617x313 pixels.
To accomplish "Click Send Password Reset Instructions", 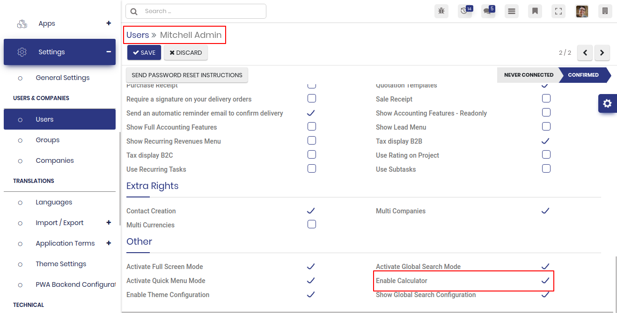I will tap(187, 75).
